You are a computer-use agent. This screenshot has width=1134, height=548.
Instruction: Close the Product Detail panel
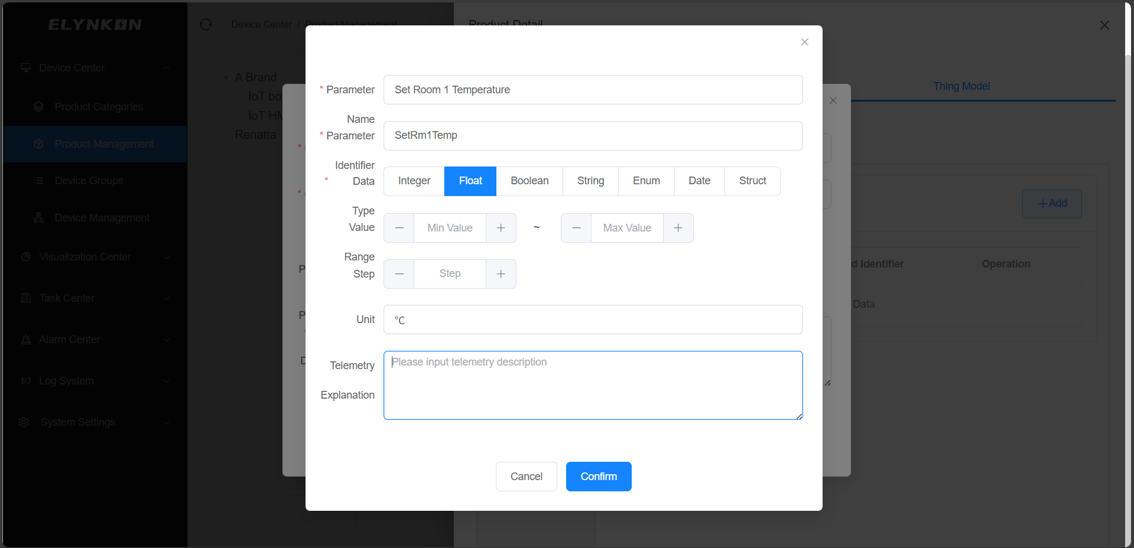click(1104, 25)
